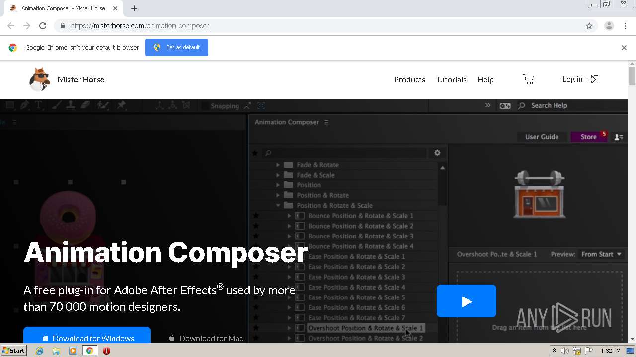View site security lock information
The image size is (636, 357).
(62, 26)
